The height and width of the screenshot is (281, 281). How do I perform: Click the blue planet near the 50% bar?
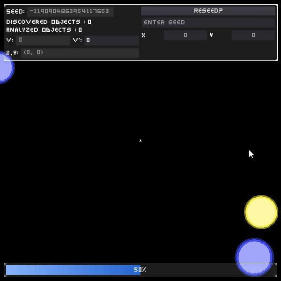pyautogui.click(x=254, y=257)
